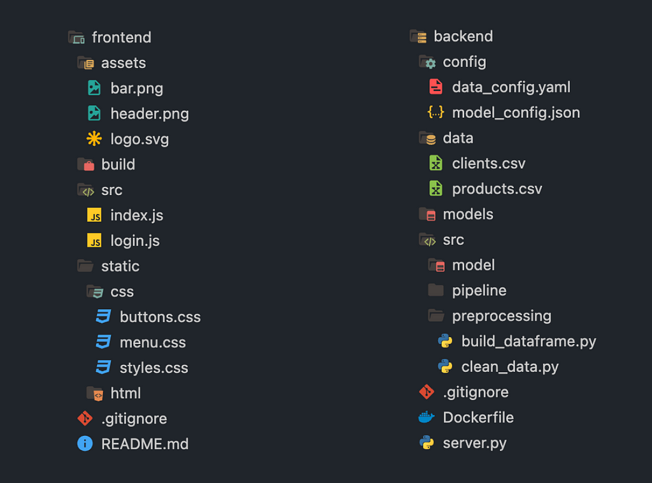Image resolution: width=652 pixels, height=483 pixels.
Task: Click the blue info icon for README.md
Action: pos(85,443)
